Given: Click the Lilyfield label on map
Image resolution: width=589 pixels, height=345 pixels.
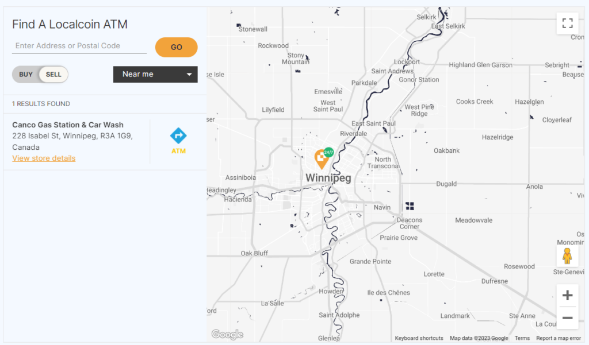Looking at the screenshot, I should pyautogui.click(x=273, y=110).
